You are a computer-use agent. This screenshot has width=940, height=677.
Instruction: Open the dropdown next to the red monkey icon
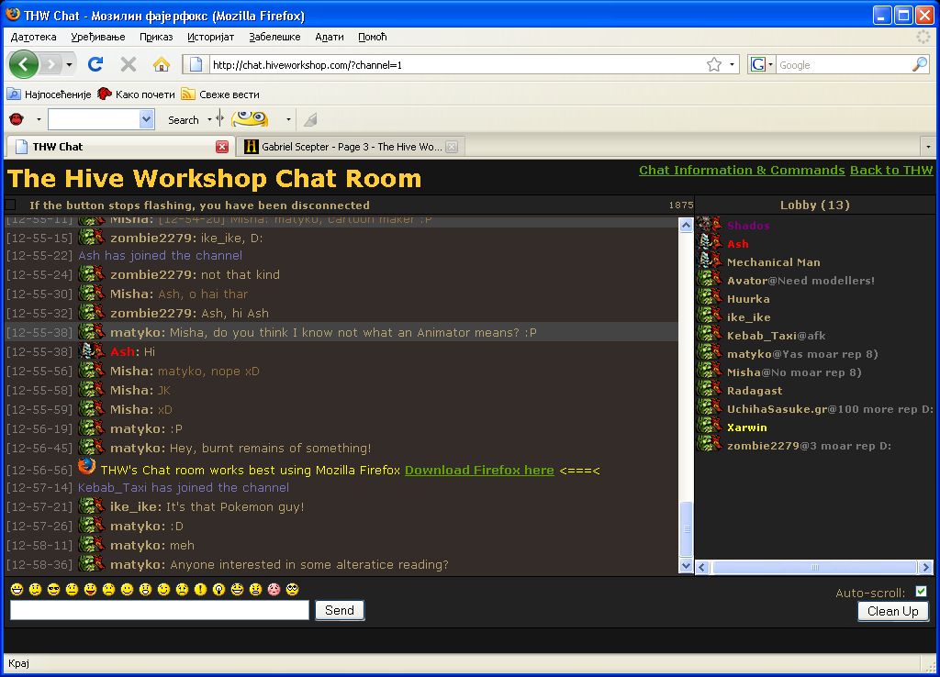pos(39,120)
